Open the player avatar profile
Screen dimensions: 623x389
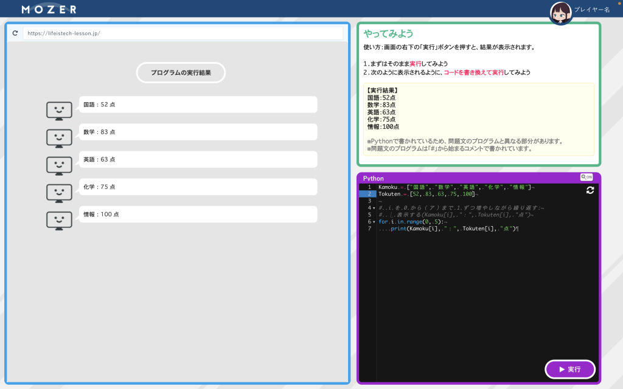pos(560,13)
